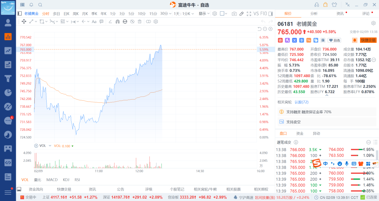Open the trend chart sidebar icon
The height and width of the screenshot is (201, 379).
pyautogui.click(x=8, y=51)
